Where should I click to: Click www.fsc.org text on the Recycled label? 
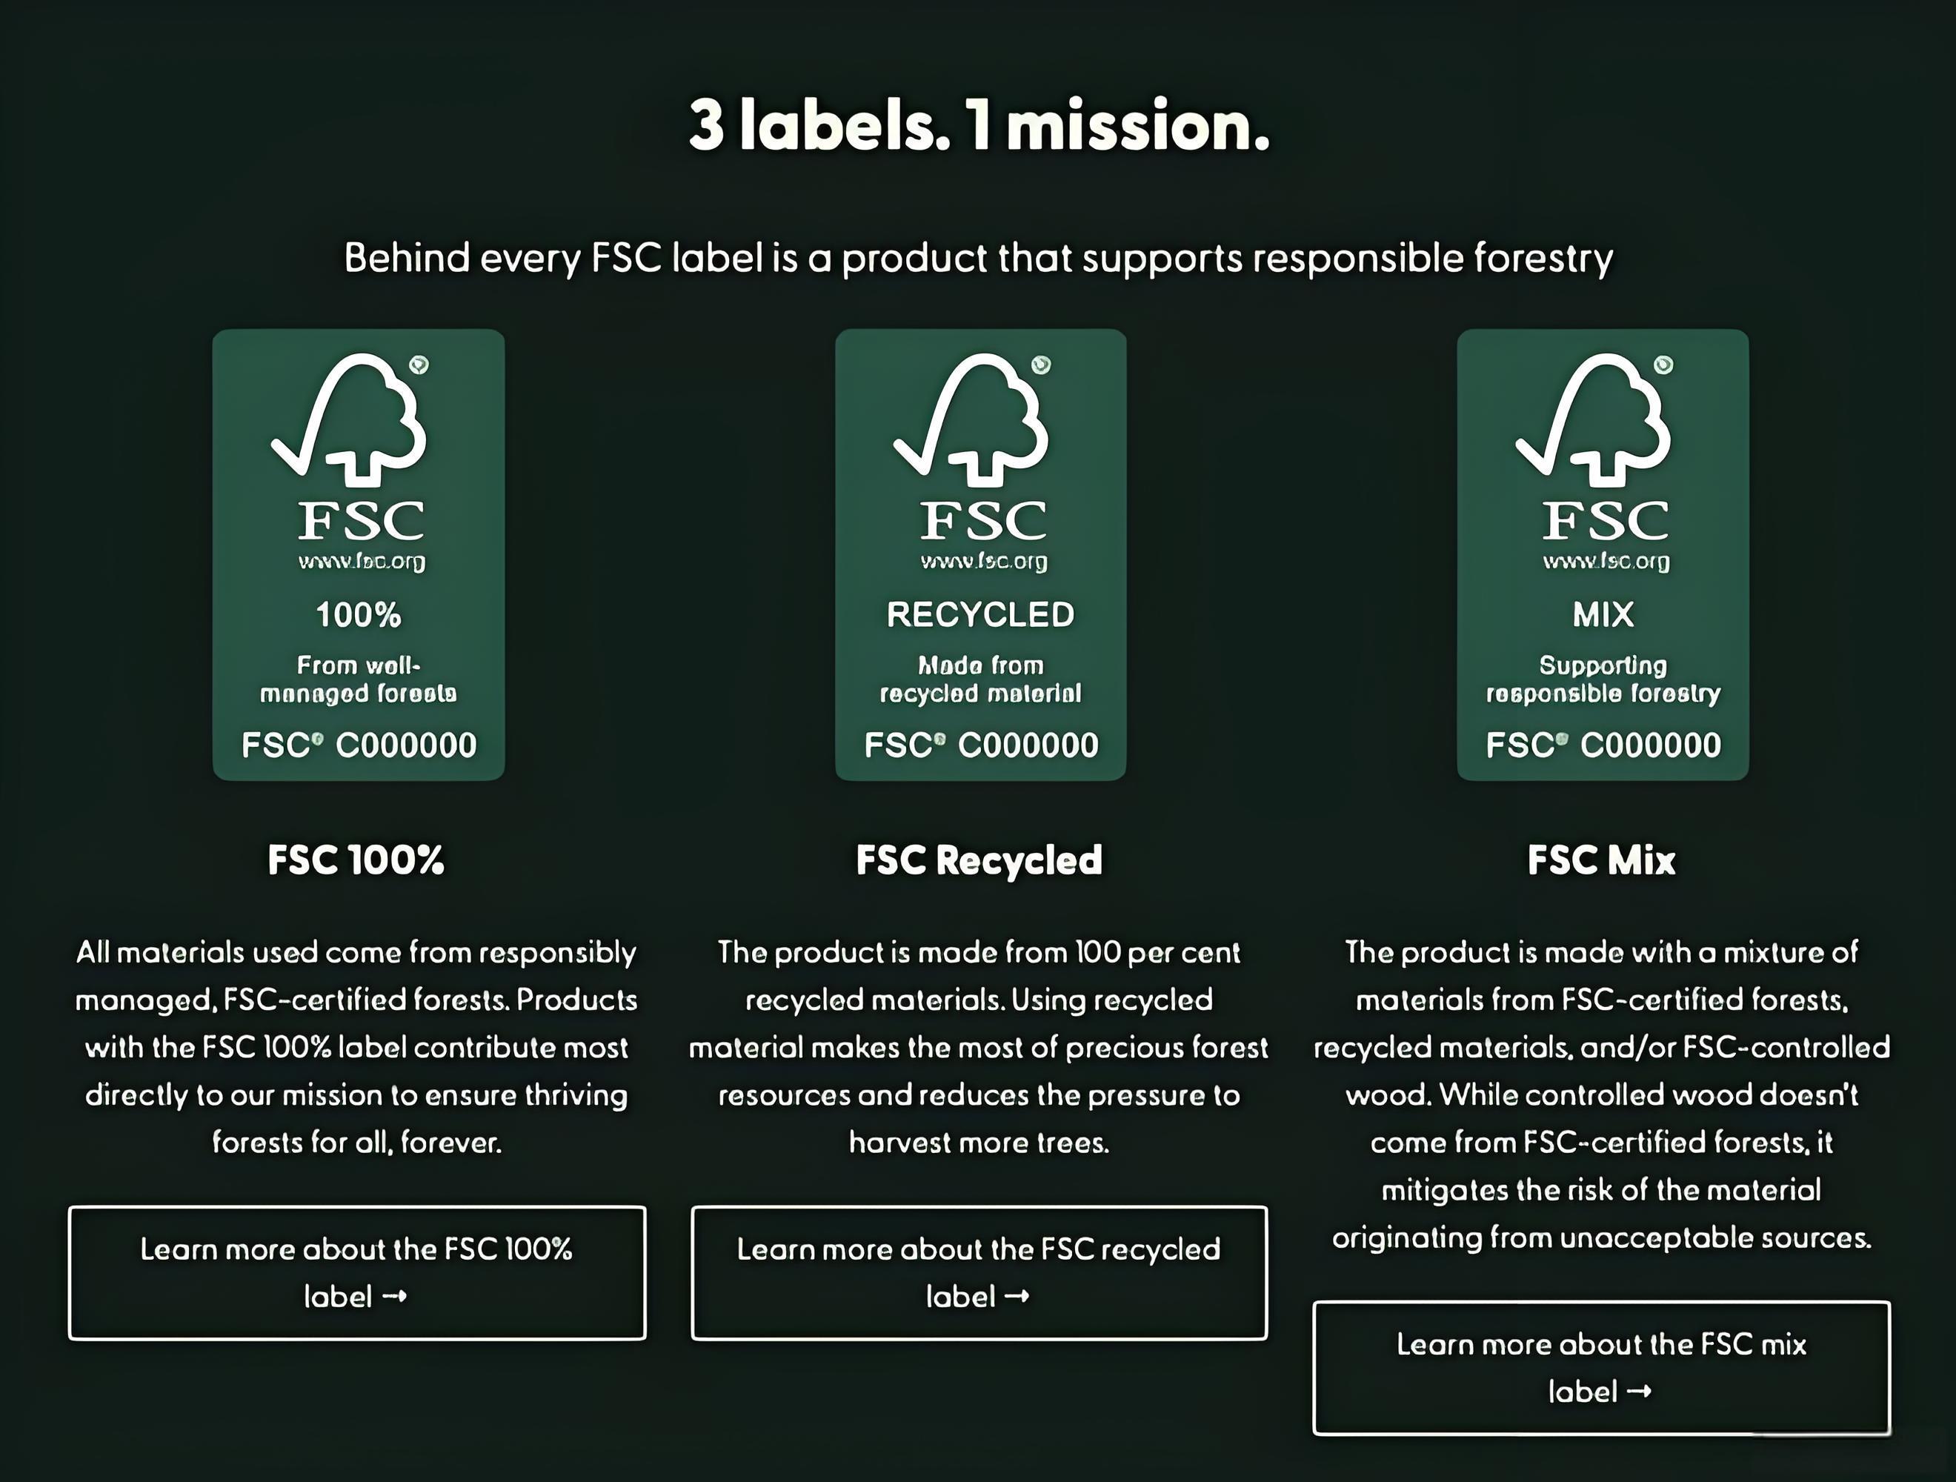983,562
